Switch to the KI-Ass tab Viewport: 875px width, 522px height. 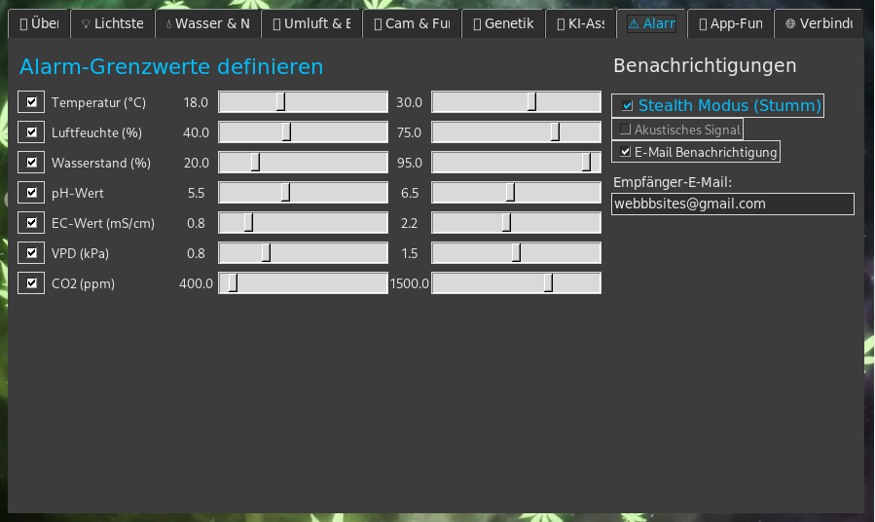(x=581, y=23)
